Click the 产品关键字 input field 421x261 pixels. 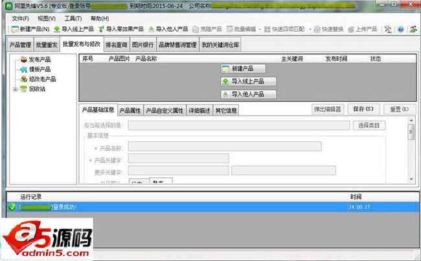pos(179,159)
